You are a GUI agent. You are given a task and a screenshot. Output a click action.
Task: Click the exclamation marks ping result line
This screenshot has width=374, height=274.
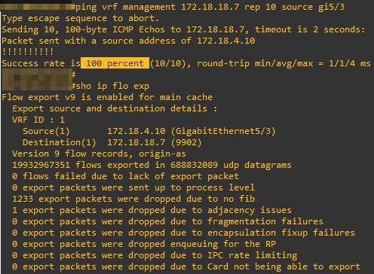click(x=28, y=52)
